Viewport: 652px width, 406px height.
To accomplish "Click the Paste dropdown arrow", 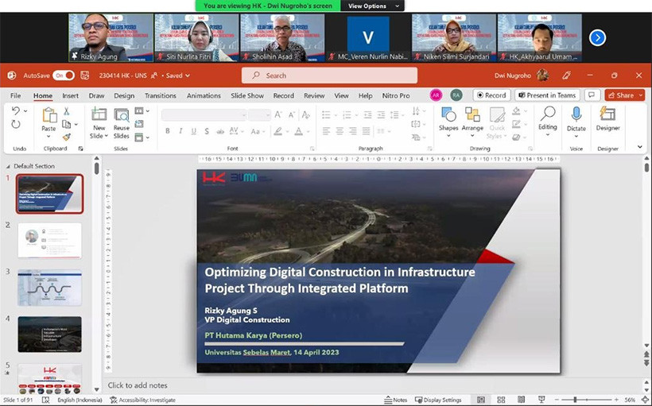I will [49, 137].
